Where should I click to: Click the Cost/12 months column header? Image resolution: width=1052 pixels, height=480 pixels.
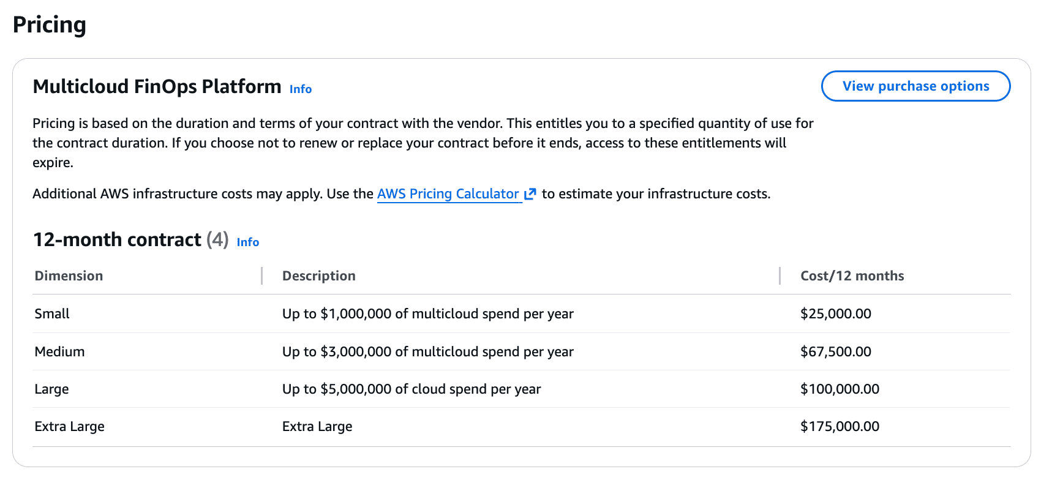852,276
